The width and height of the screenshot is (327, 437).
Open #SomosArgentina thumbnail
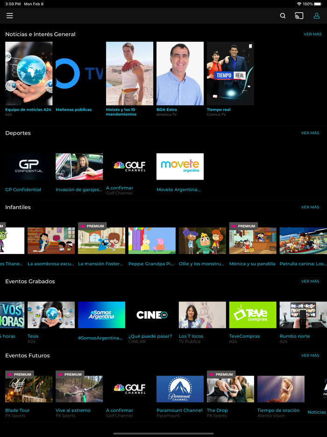point(101,315)
